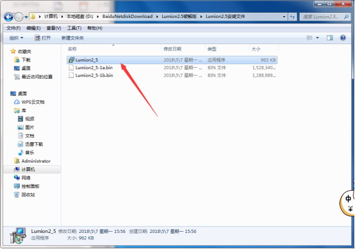Toggle the preview pane icon
The image size is (355, 249).
click(x=329, y=38)
